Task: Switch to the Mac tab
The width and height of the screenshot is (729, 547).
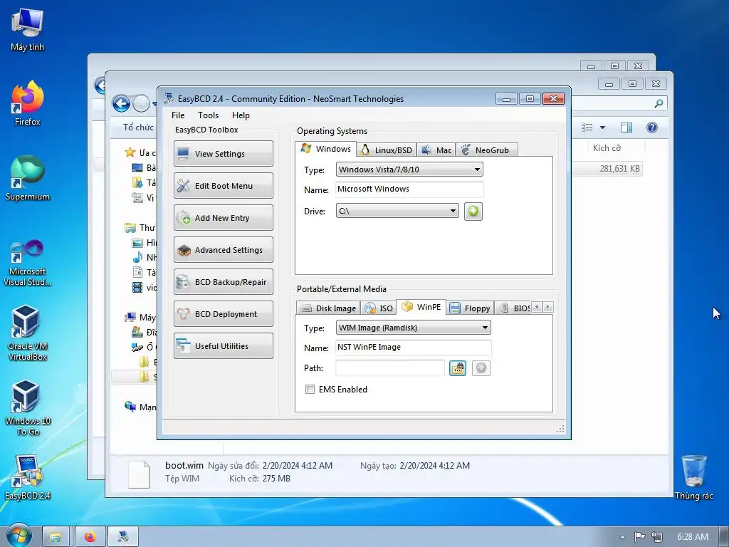Action: click(x=436, y=150)
